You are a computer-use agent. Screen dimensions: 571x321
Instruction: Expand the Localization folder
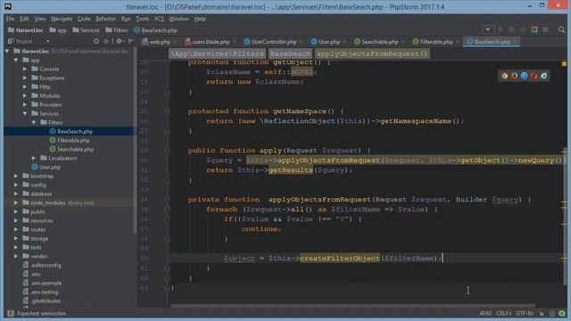tap(34, 159)
